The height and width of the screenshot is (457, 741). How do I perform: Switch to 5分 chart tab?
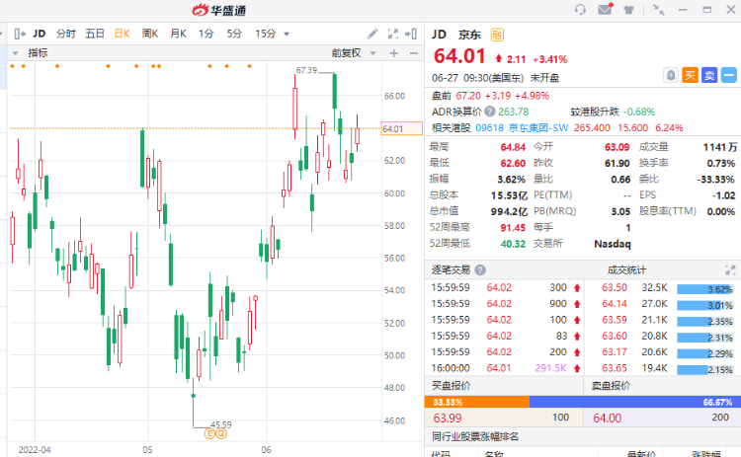[x=234, y=34]
